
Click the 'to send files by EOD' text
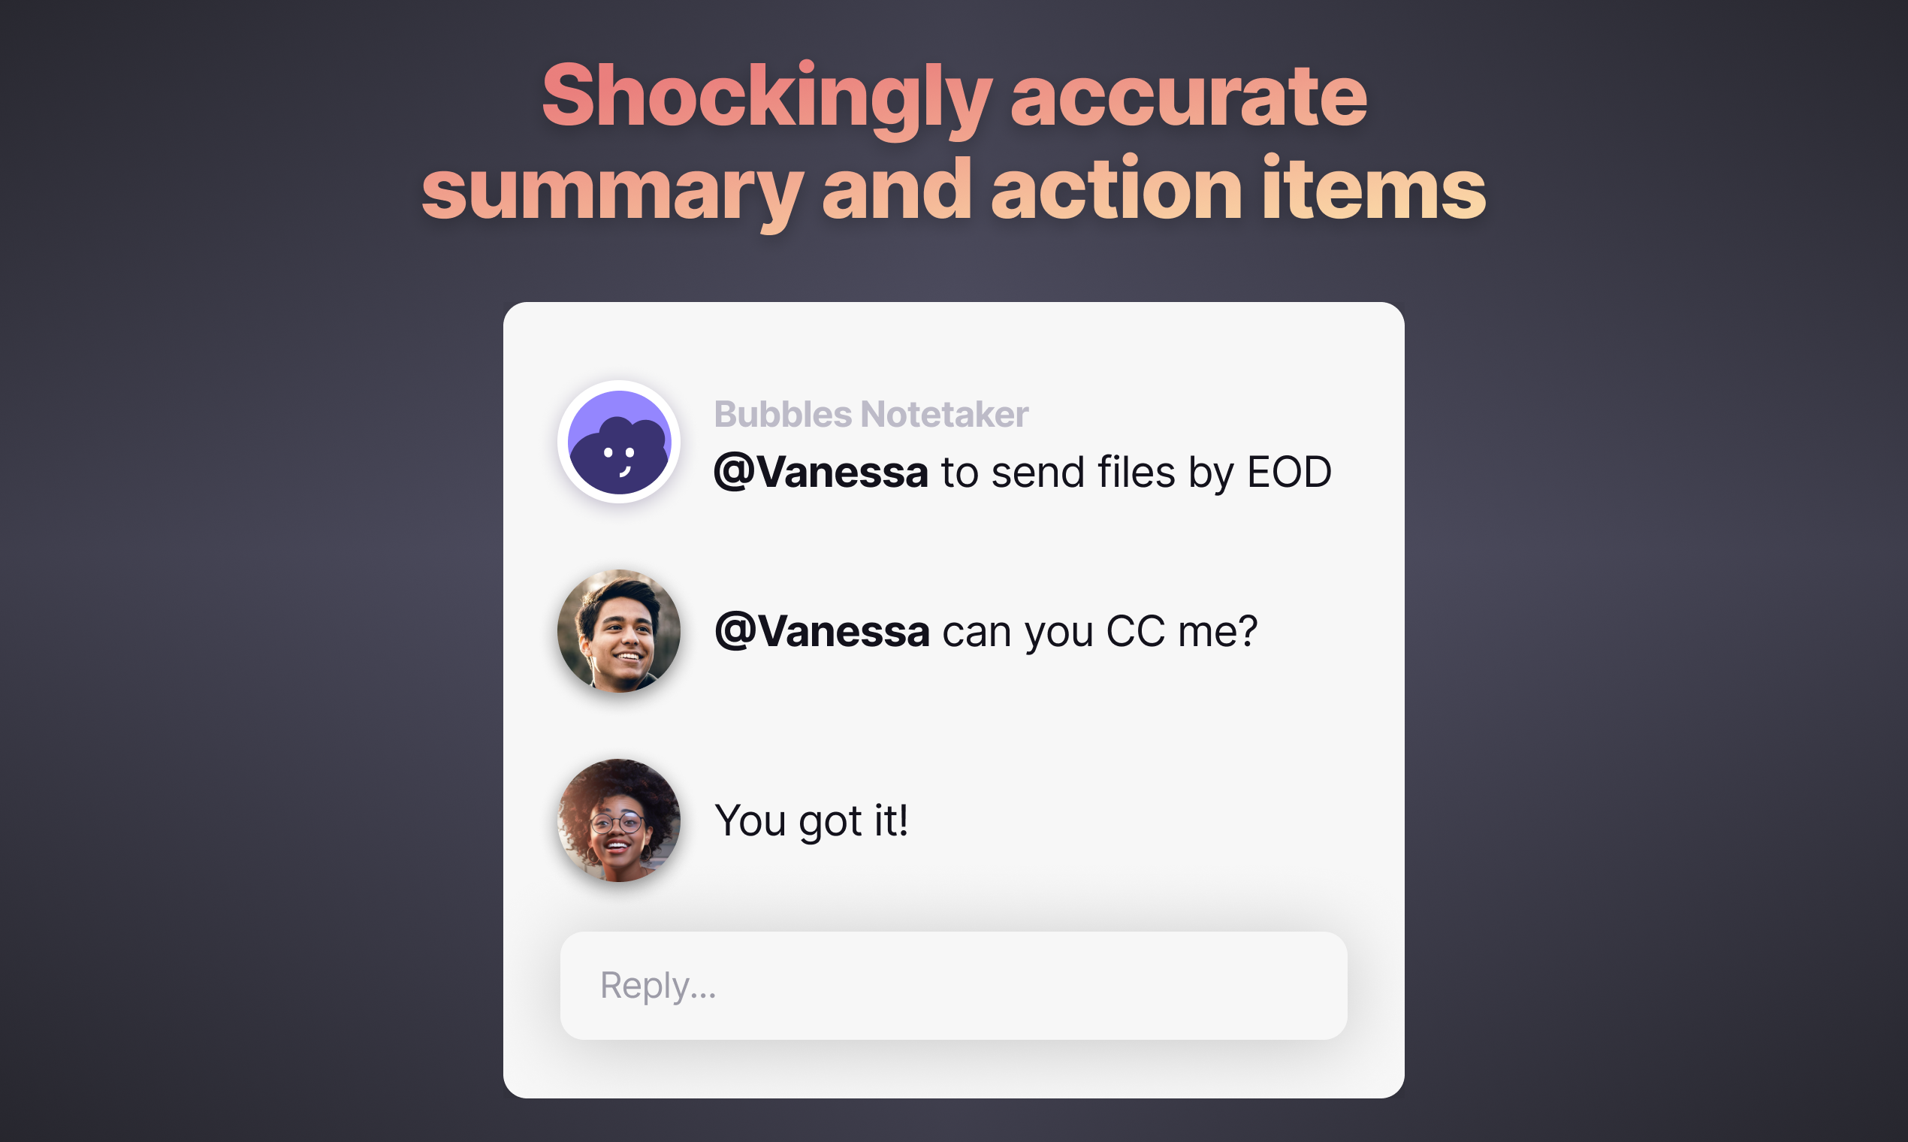(x=1137, y=473)
